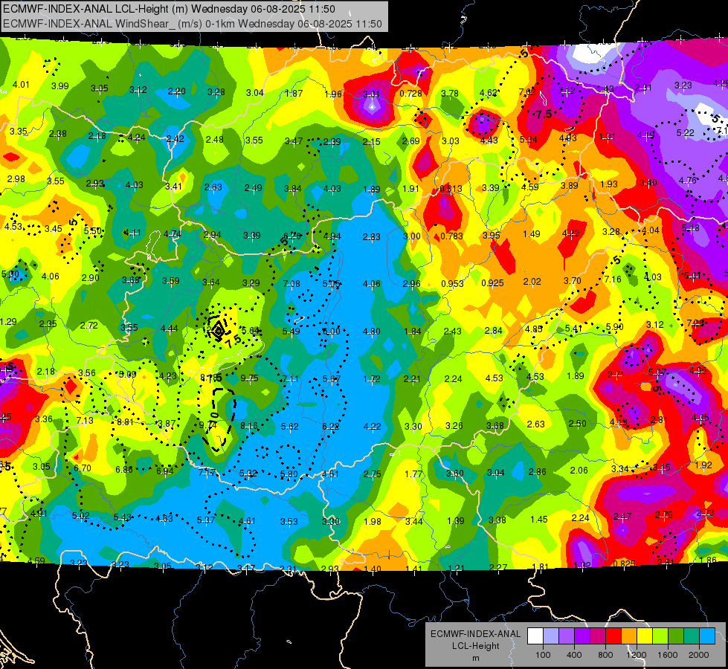Click the 100 tick label in legend
This screenshot has height=669, width=728.
point(543,655)
